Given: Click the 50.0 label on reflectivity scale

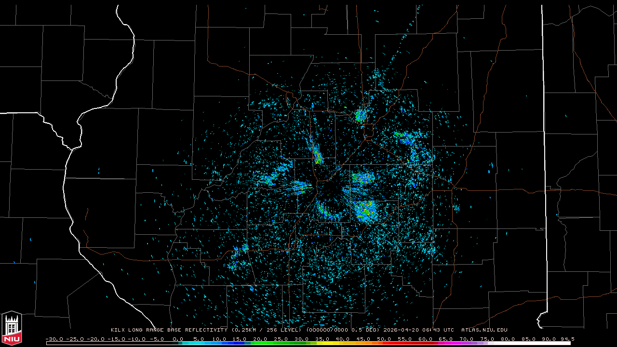Looking at the screenshot, I should coord(384,339).
